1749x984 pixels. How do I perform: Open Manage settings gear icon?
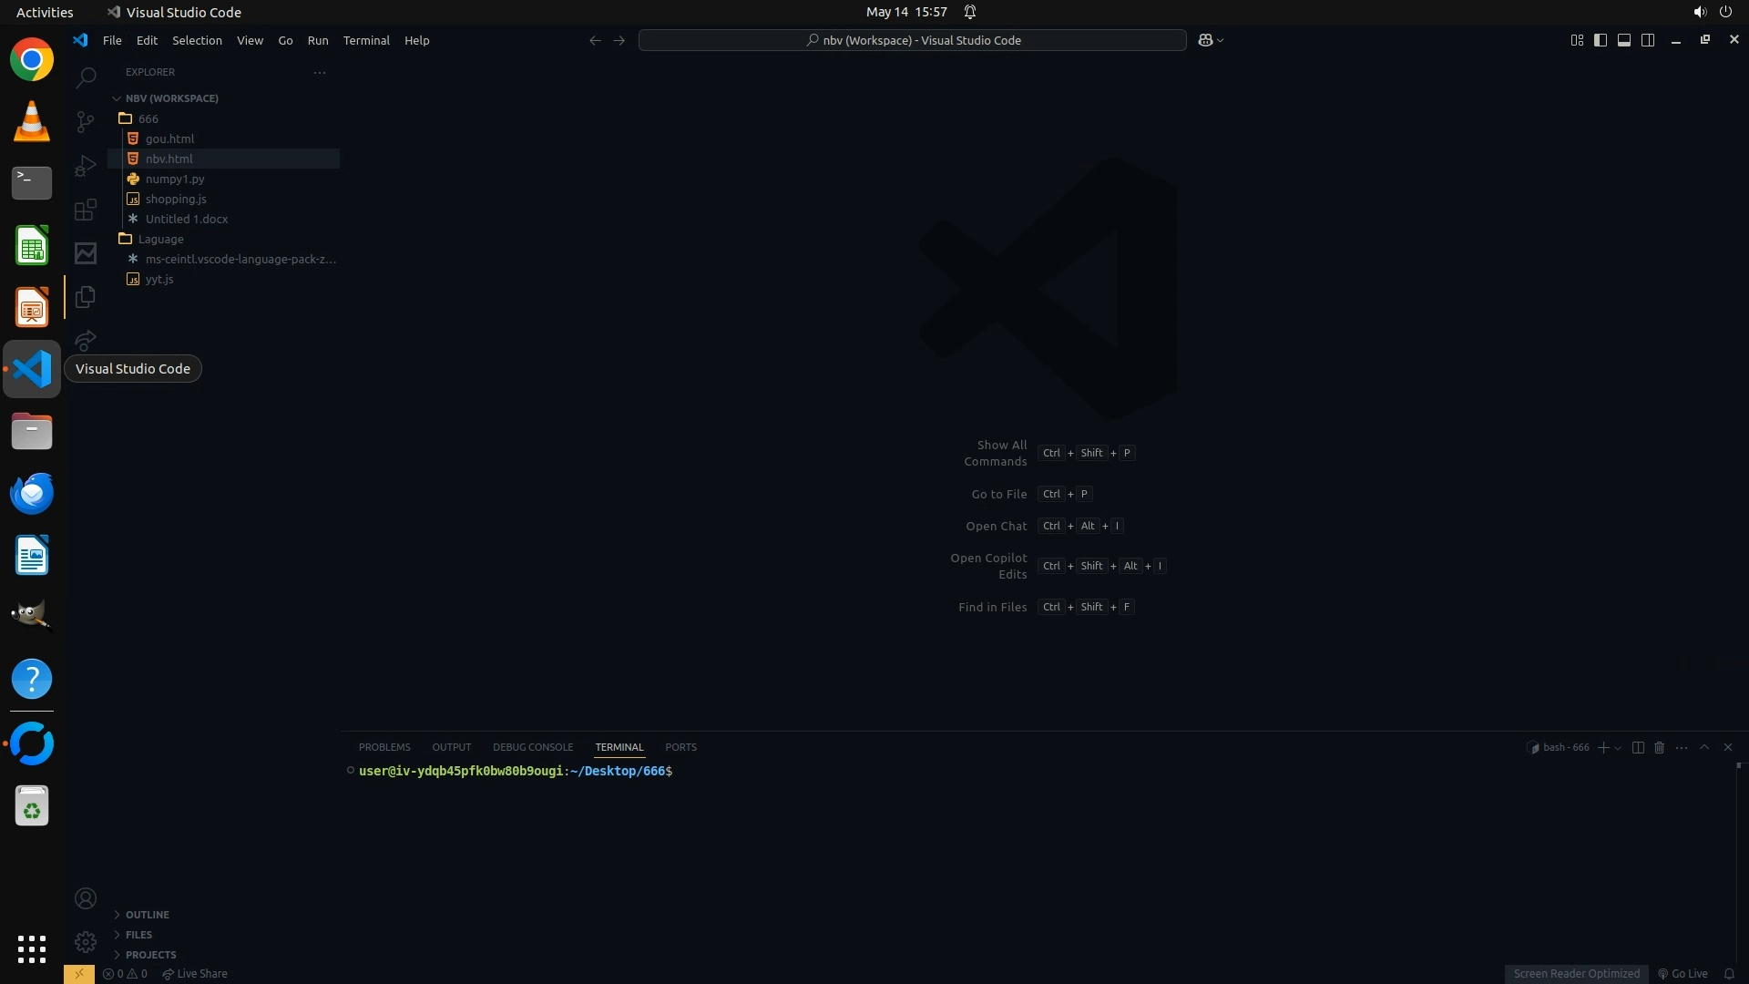pyautogui.click(x=86, y=942)
